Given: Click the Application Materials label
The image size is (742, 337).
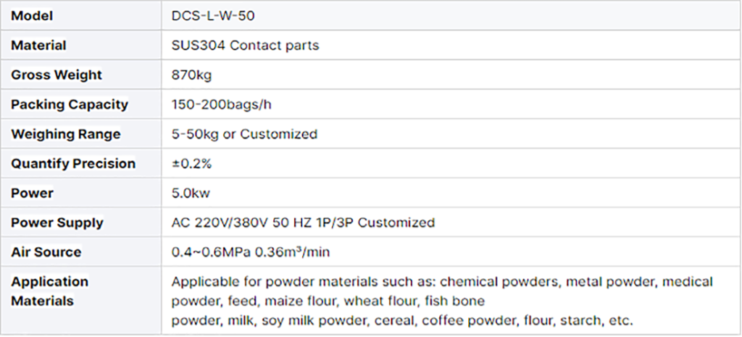Looking at the screenshot, I should pyautogui.click(x=50, y=291).
